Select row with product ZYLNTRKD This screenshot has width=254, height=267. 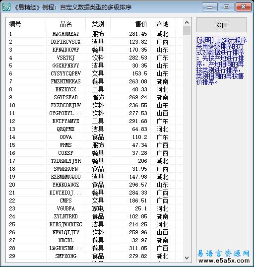95,216
